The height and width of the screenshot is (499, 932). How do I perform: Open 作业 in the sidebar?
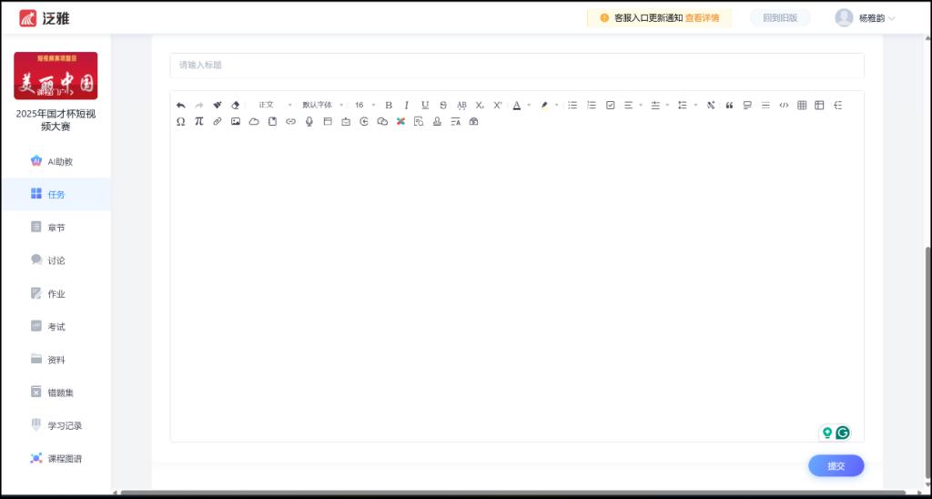point(56,294)
